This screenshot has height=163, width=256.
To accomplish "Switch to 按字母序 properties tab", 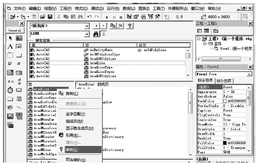I will tap(205, 80).
